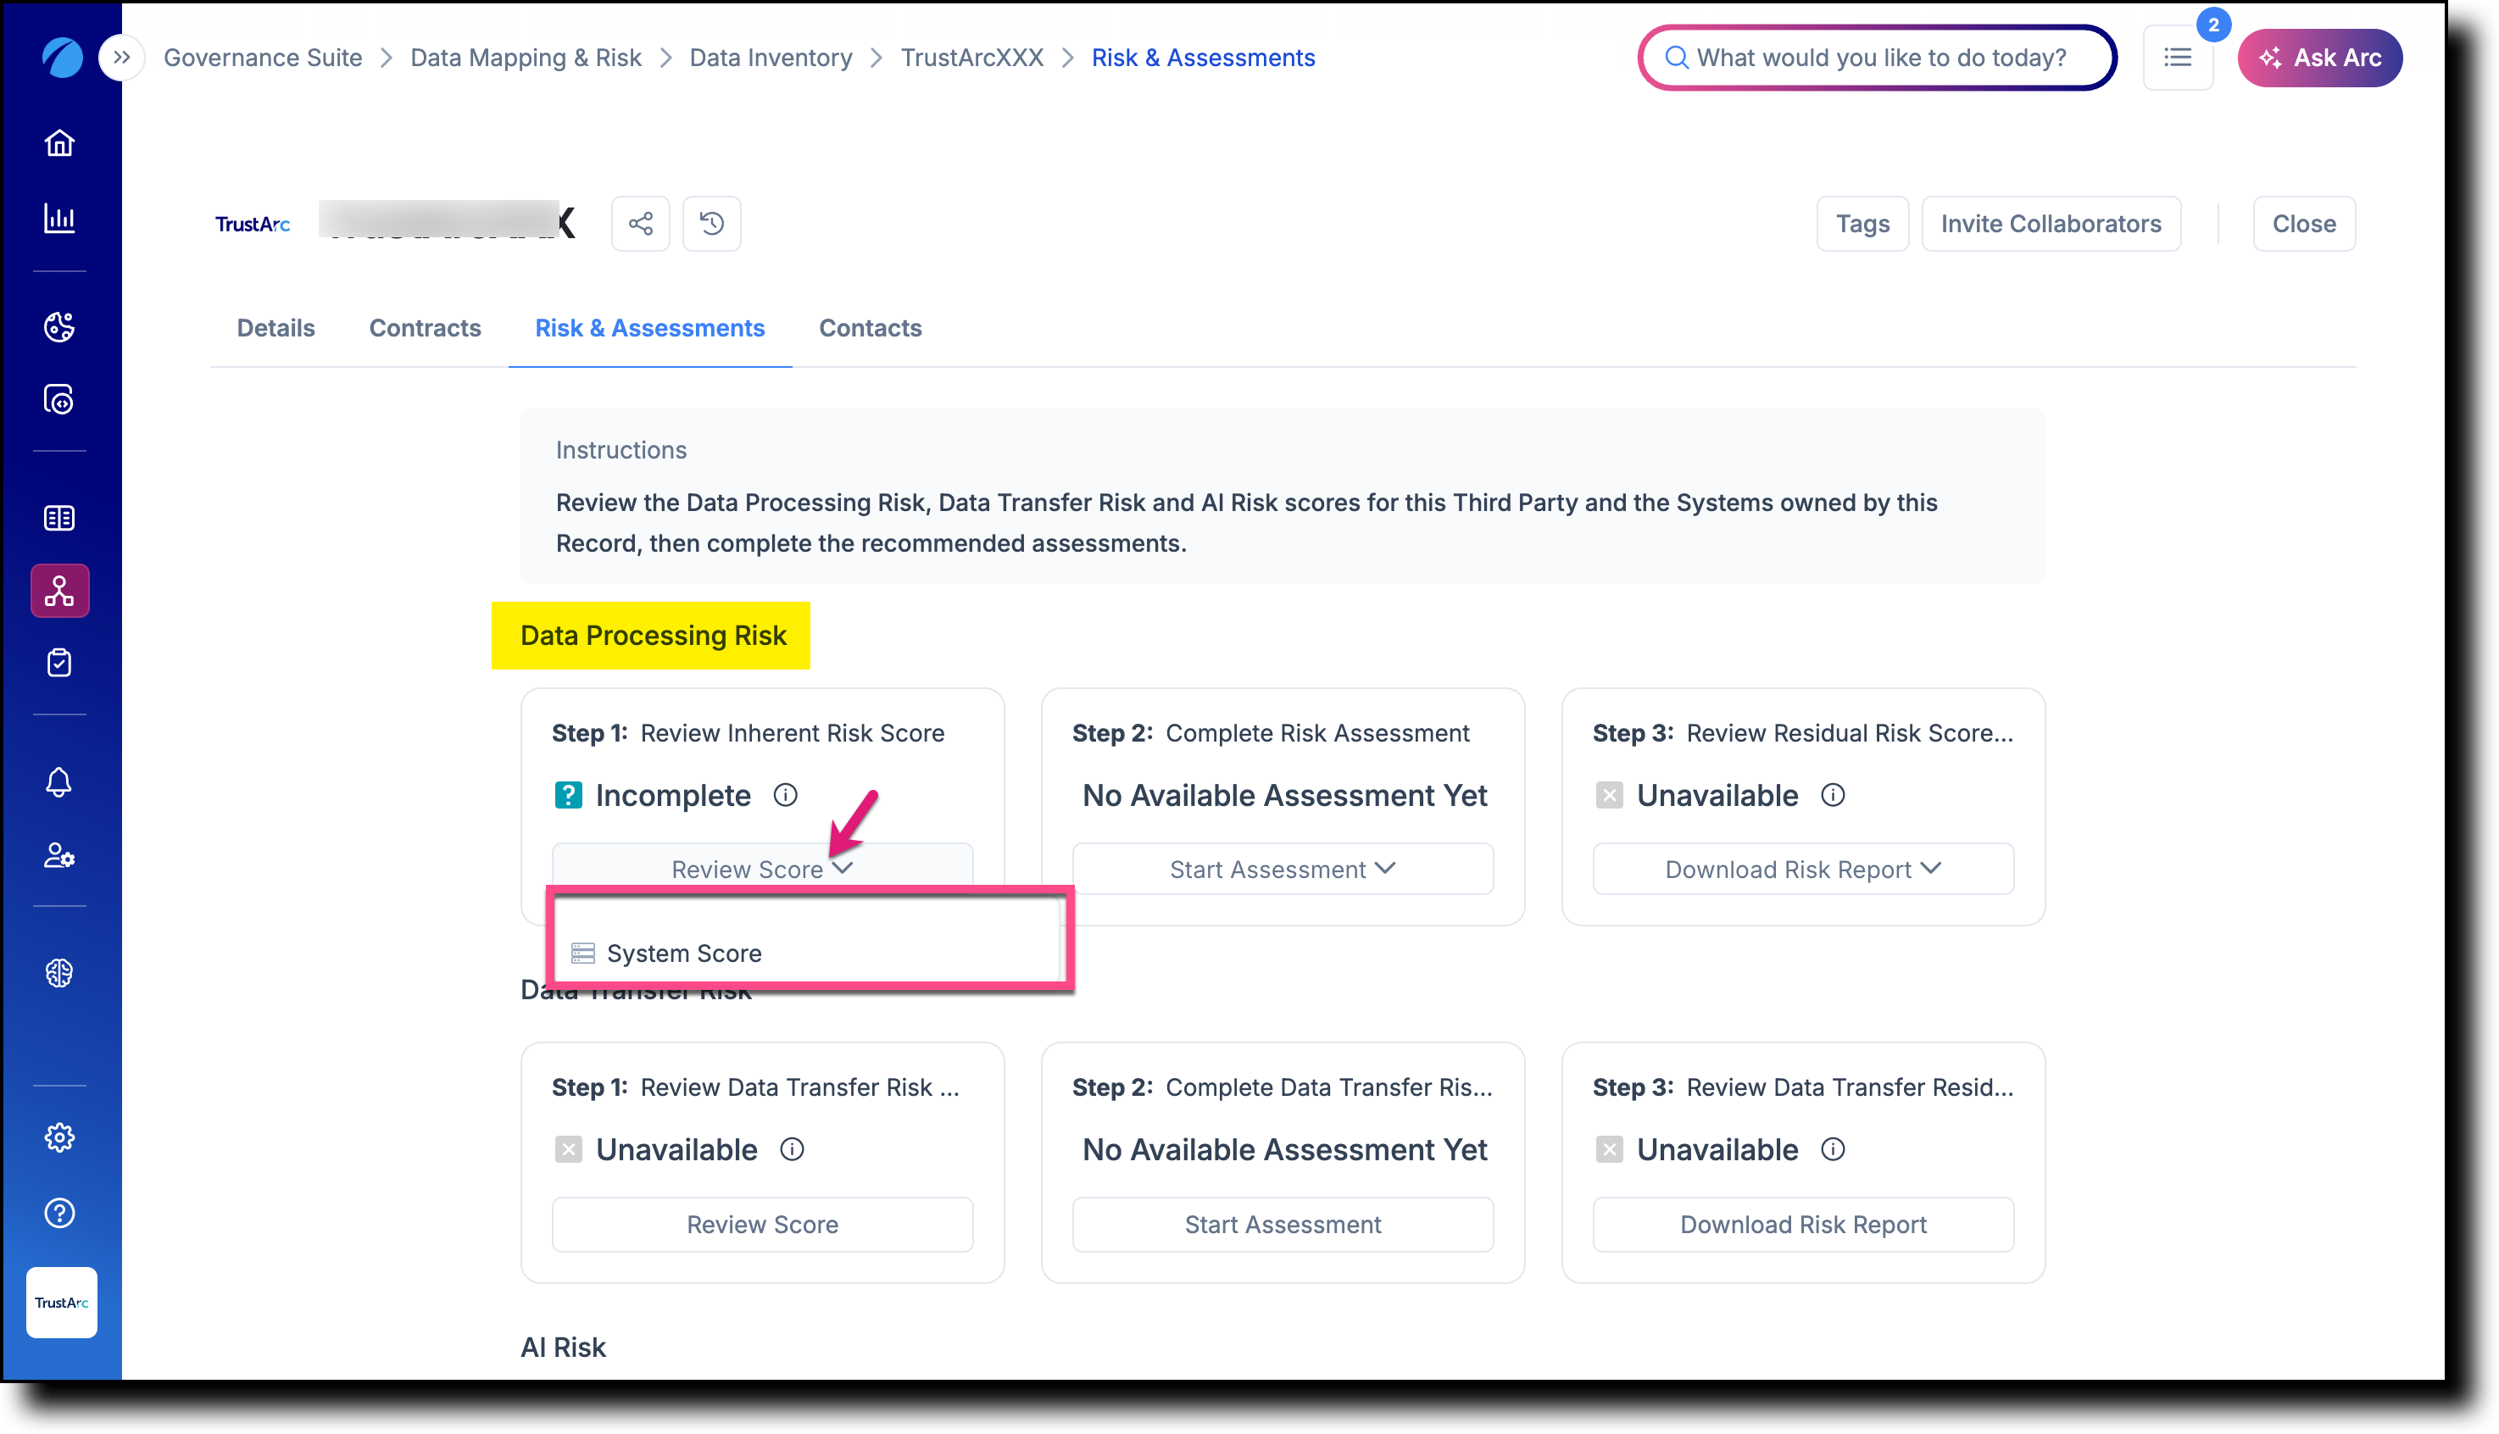Screen dimensions: 2499x1434
Task: Click Start Assessment button under Data Transfer Risk
Action: click(1283, 1224)
